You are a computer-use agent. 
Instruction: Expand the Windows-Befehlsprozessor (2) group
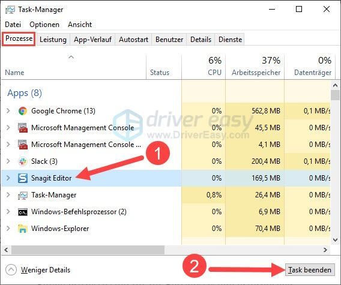8,212
